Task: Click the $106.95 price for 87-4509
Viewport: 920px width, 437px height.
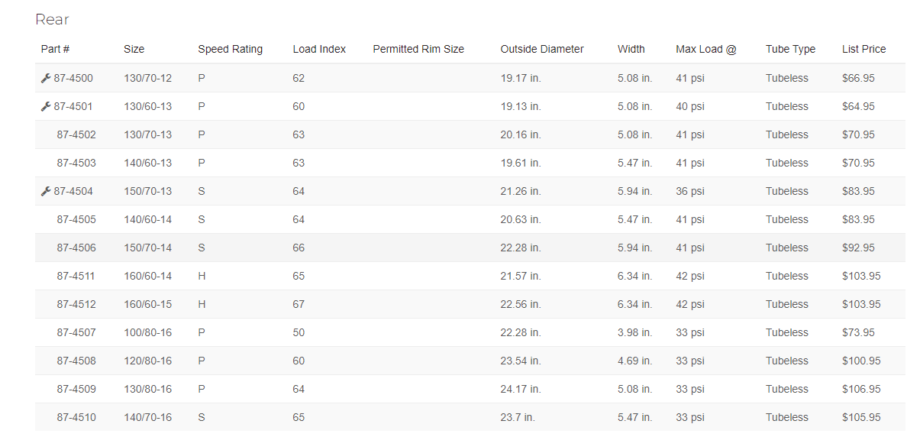Action: tap(861, 390)
